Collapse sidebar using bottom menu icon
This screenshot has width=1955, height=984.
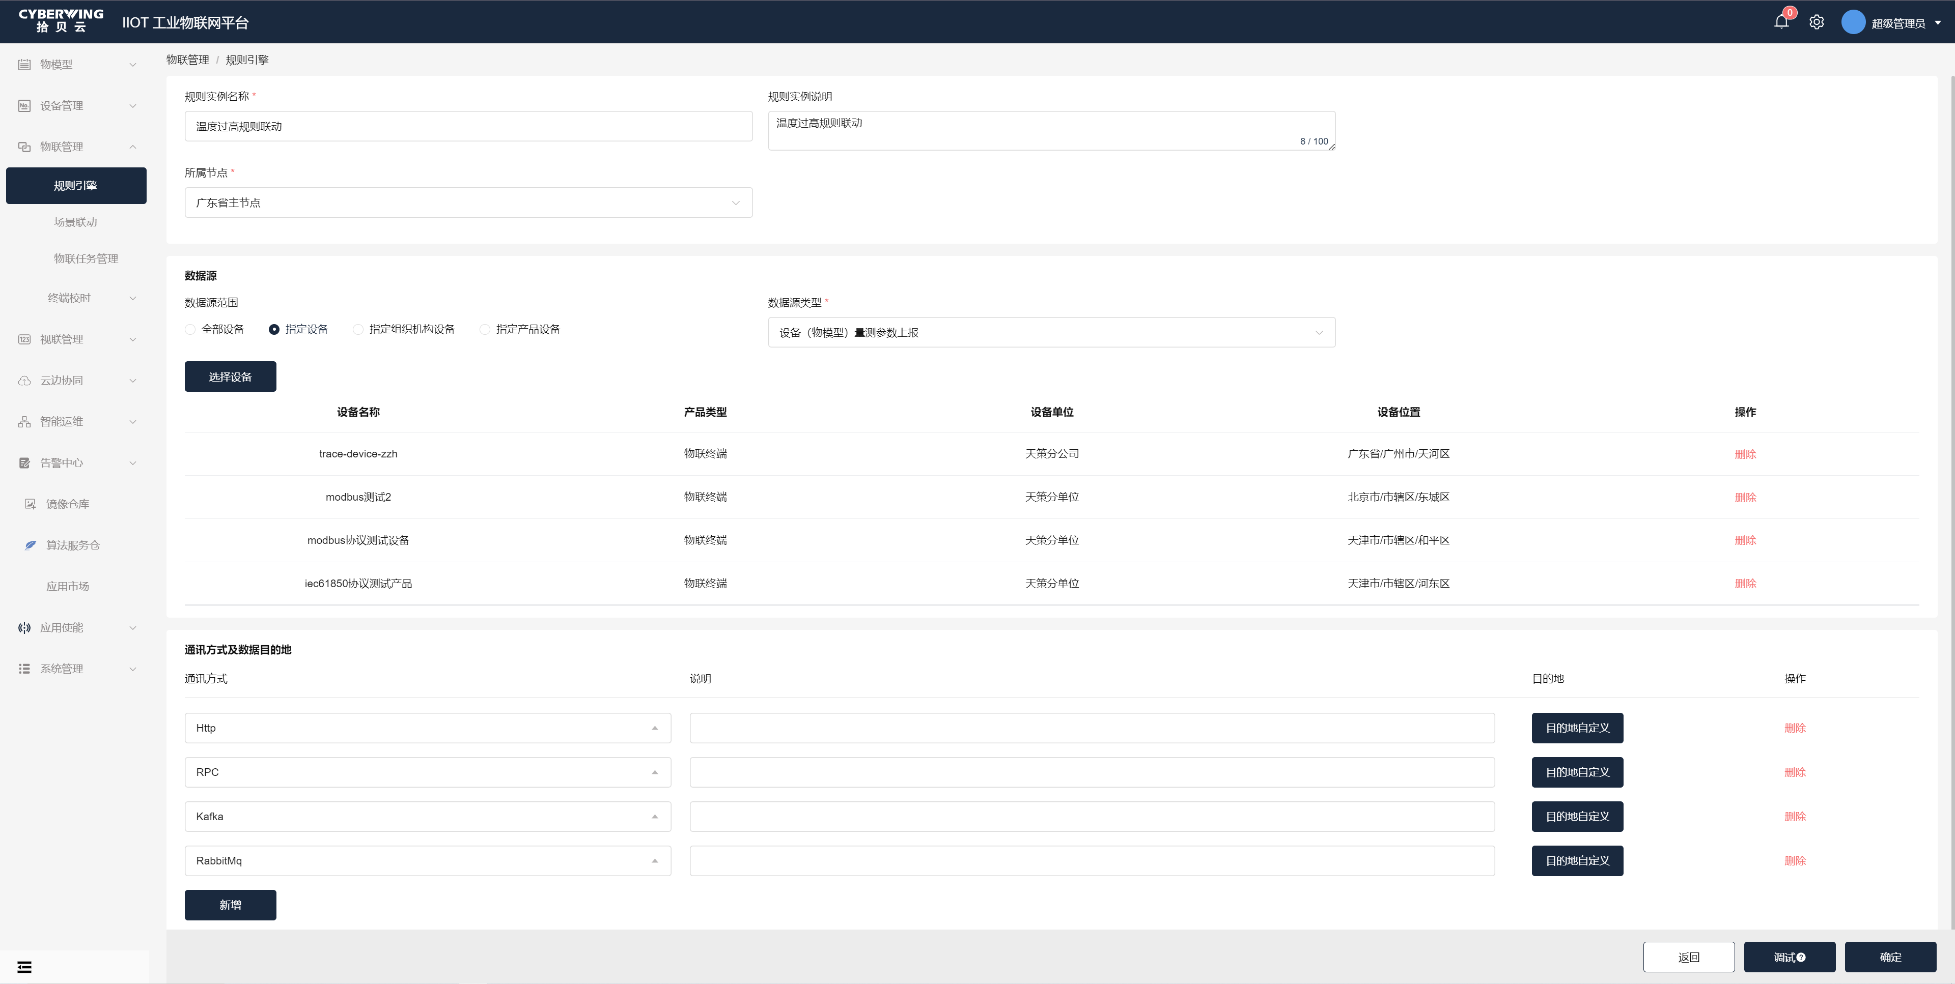24,967
